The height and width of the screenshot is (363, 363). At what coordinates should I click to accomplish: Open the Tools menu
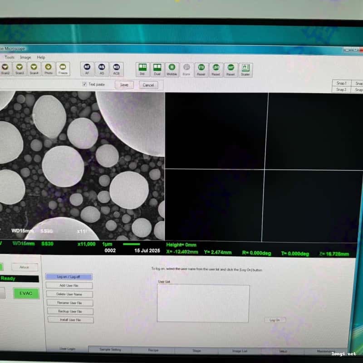(10, 58)
